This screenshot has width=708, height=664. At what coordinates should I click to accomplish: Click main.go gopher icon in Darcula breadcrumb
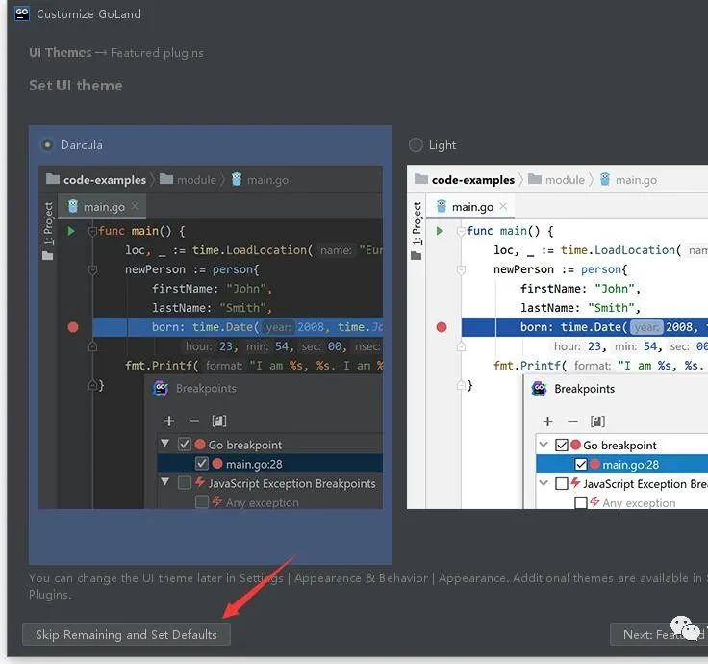[x=237, y=179]
